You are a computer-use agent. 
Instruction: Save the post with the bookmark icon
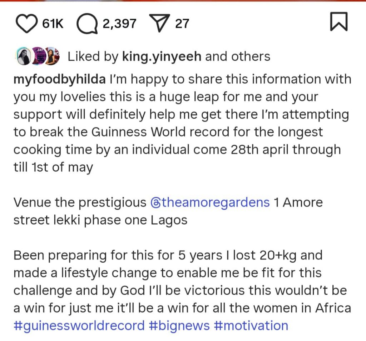pyautogui.click(x=338, y=22)
